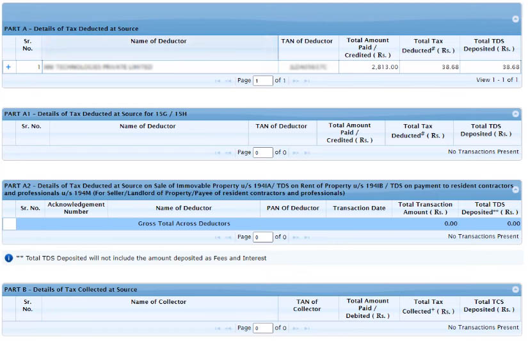Select the 38.68 Total Tax Deducted cell
Viewport: 528px width, 341px height.
[429, 67]
